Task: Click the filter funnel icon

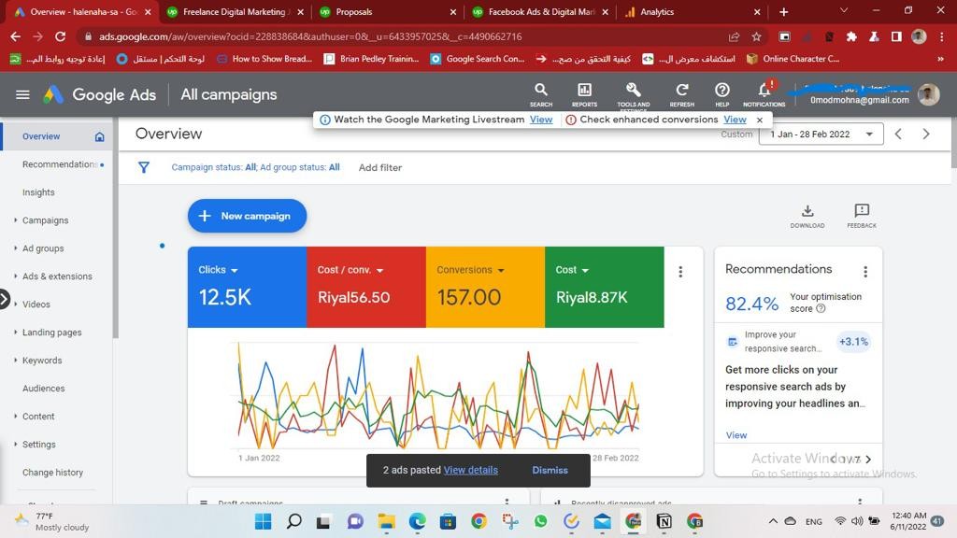Action: [x=143, y=167]
